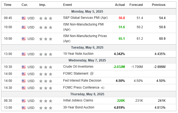The height and width of the screenshot is (113, 178).
Task: Click the 09:45 time cell
Action: coord(8,18)
